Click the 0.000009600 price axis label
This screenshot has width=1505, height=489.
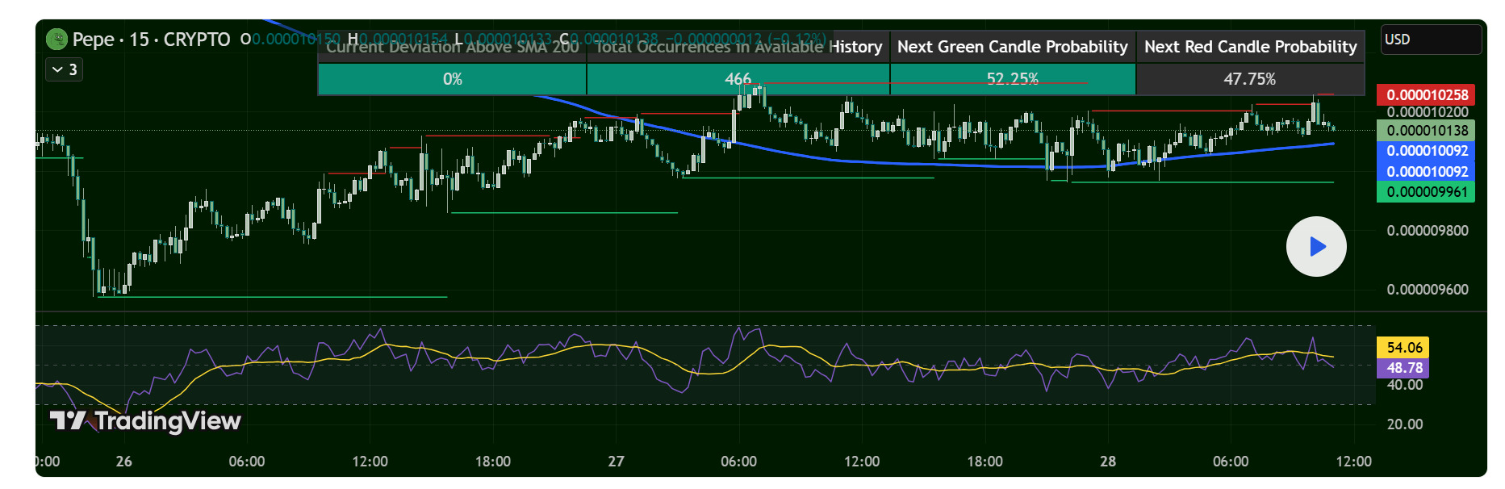(1427, 290)
